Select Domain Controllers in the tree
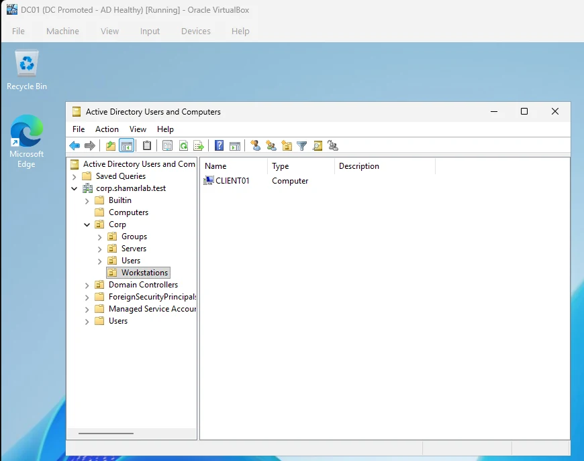The image size is (584, 461). (144, 285)
